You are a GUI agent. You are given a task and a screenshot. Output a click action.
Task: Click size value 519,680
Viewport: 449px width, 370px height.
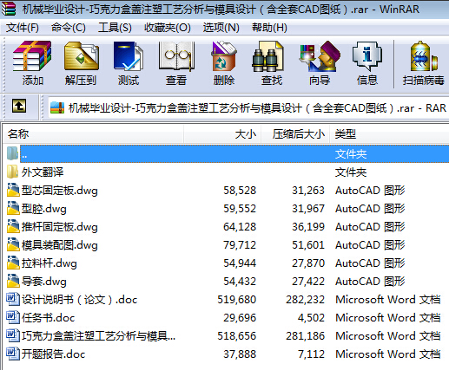click(x=237, y=300)
